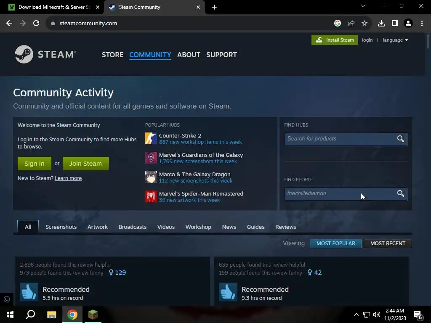Click the Steam logo in the header
The height and width of the screenshot is (323, 431).
(x=45, y=54)
